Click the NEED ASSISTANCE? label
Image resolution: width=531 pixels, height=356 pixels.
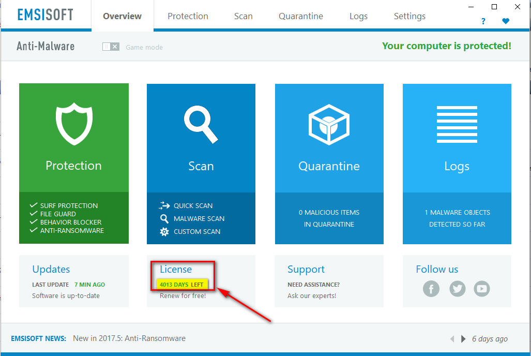(314, 285)
